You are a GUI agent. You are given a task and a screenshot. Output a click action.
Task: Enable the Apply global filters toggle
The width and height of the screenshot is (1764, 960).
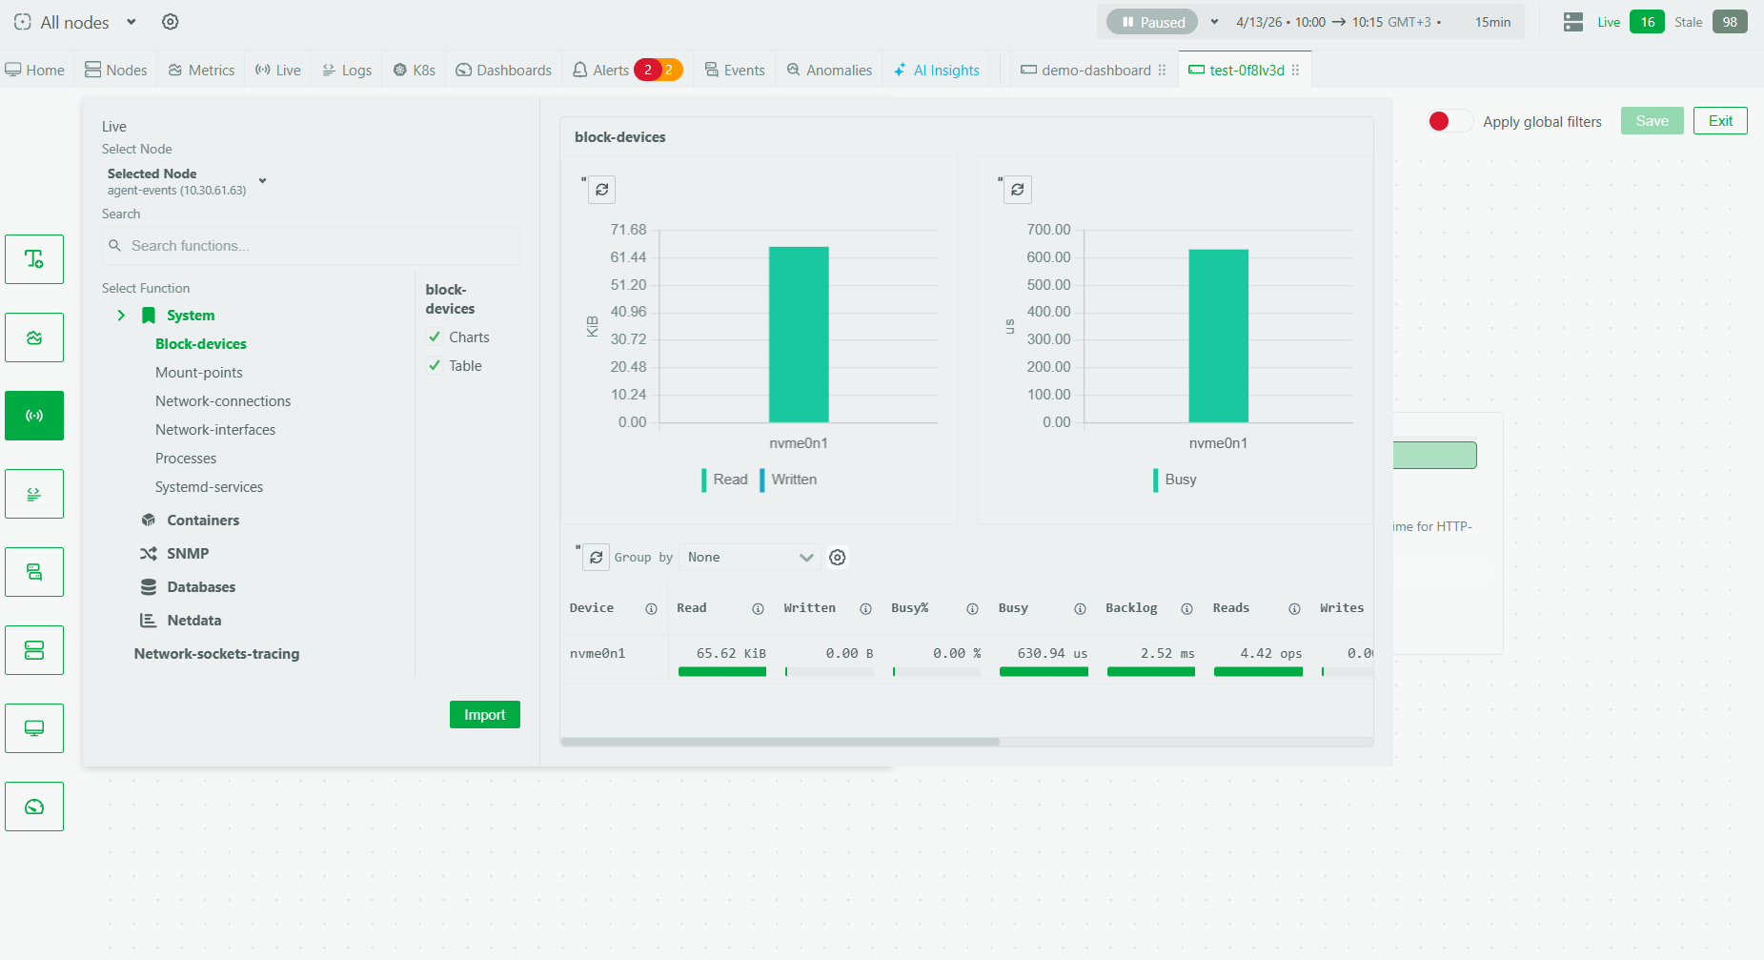(x=1450, y=121)
